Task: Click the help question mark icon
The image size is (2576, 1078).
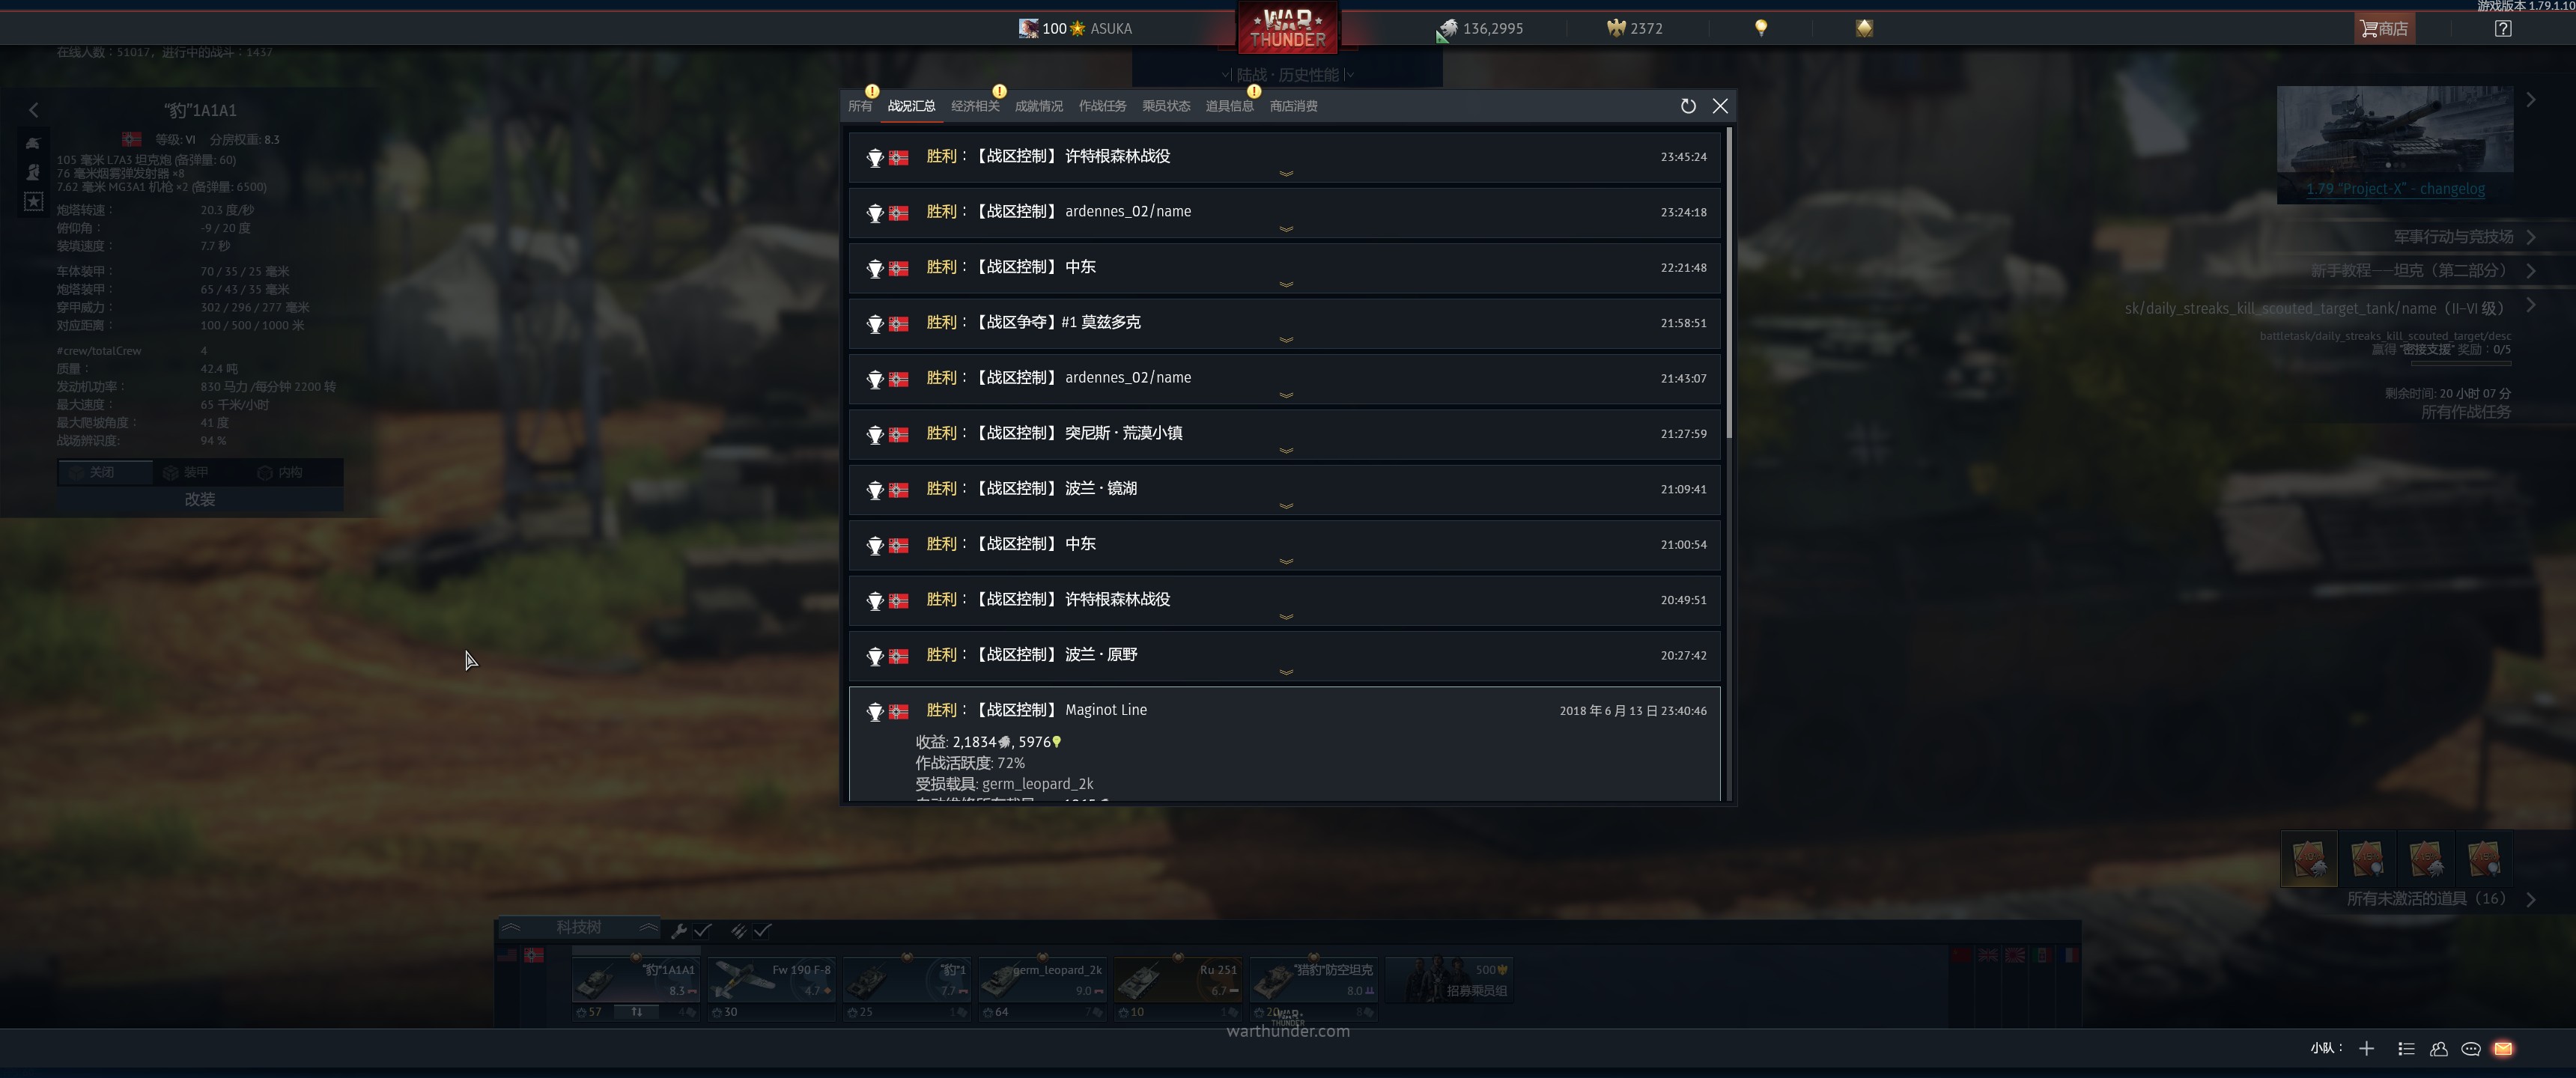Action: (2503, 28)
